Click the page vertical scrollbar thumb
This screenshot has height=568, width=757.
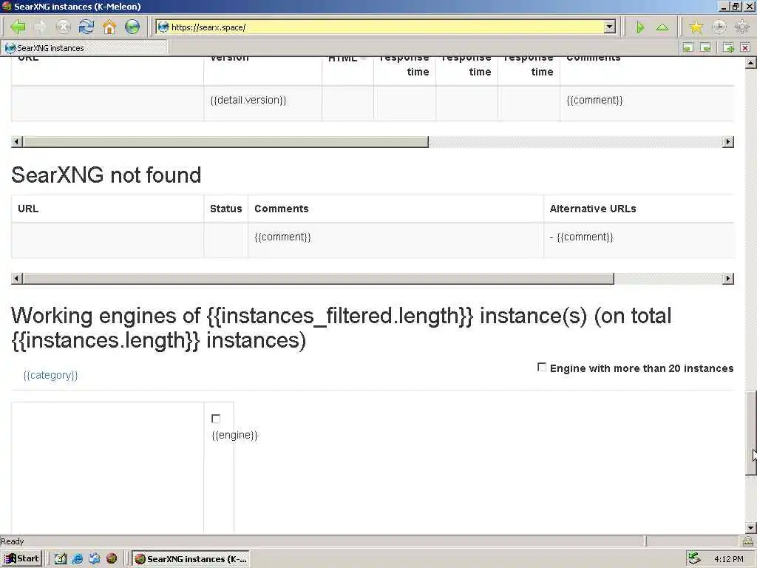pyautogui.click(x=751, y=433)
